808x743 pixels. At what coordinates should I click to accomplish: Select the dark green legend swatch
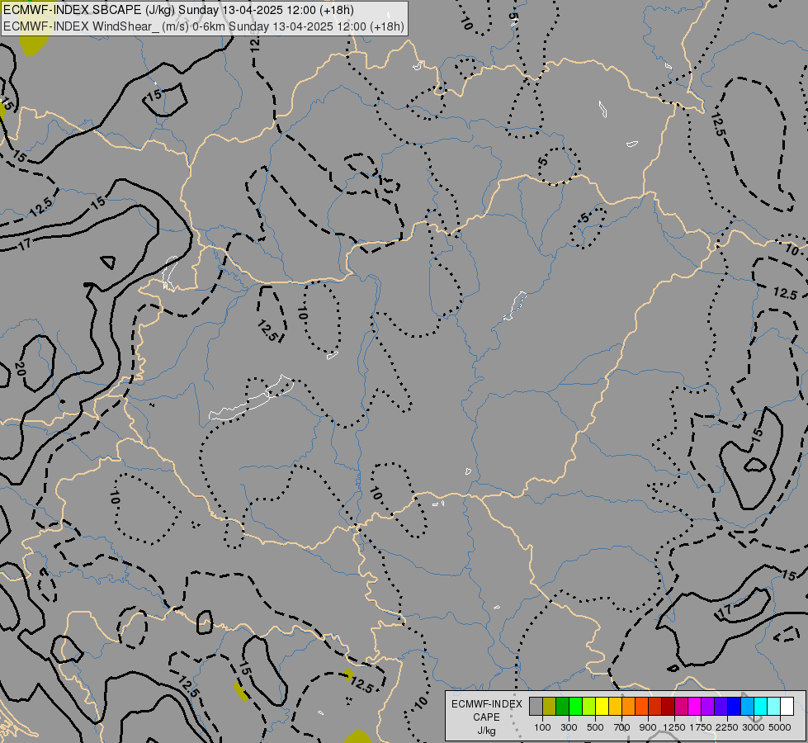(x=563, y=707)
